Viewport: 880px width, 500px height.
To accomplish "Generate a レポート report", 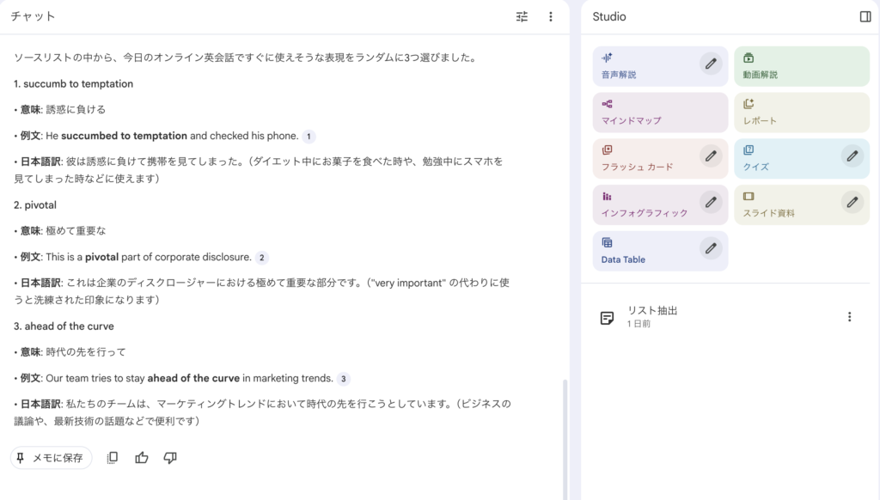I will click(x=801, y=113).
